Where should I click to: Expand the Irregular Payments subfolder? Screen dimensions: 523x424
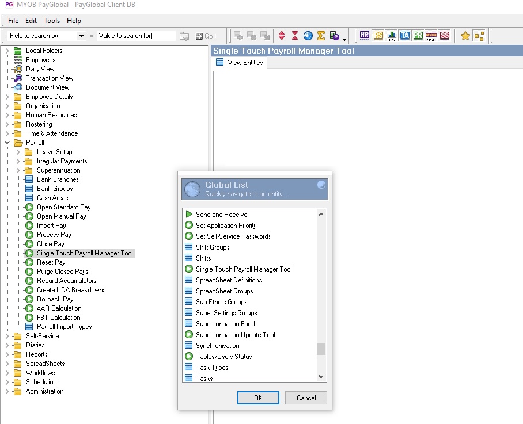coord(18,161)
